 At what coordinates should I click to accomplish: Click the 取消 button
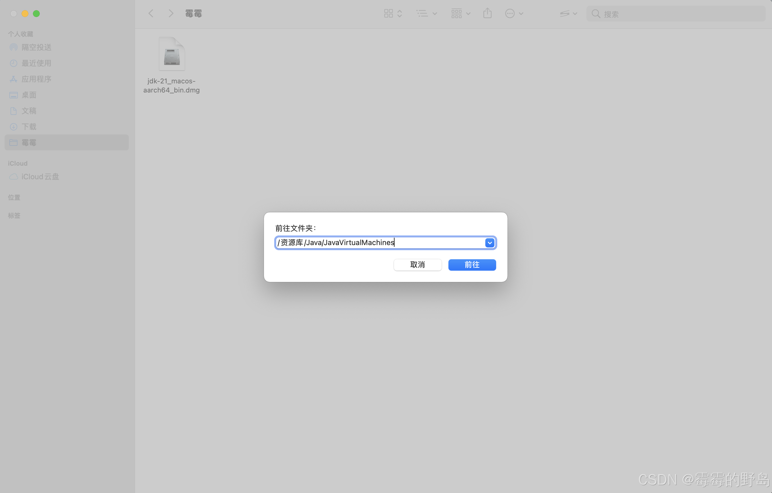(x=418, y=265)
